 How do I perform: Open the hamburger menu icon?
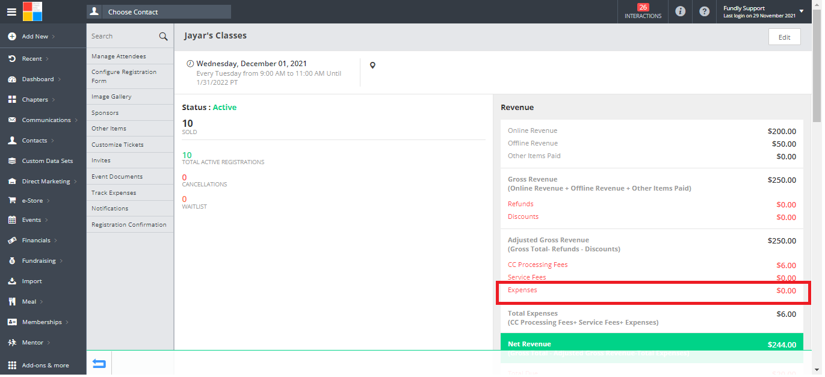pyautogui.click(x=11, y=11)
